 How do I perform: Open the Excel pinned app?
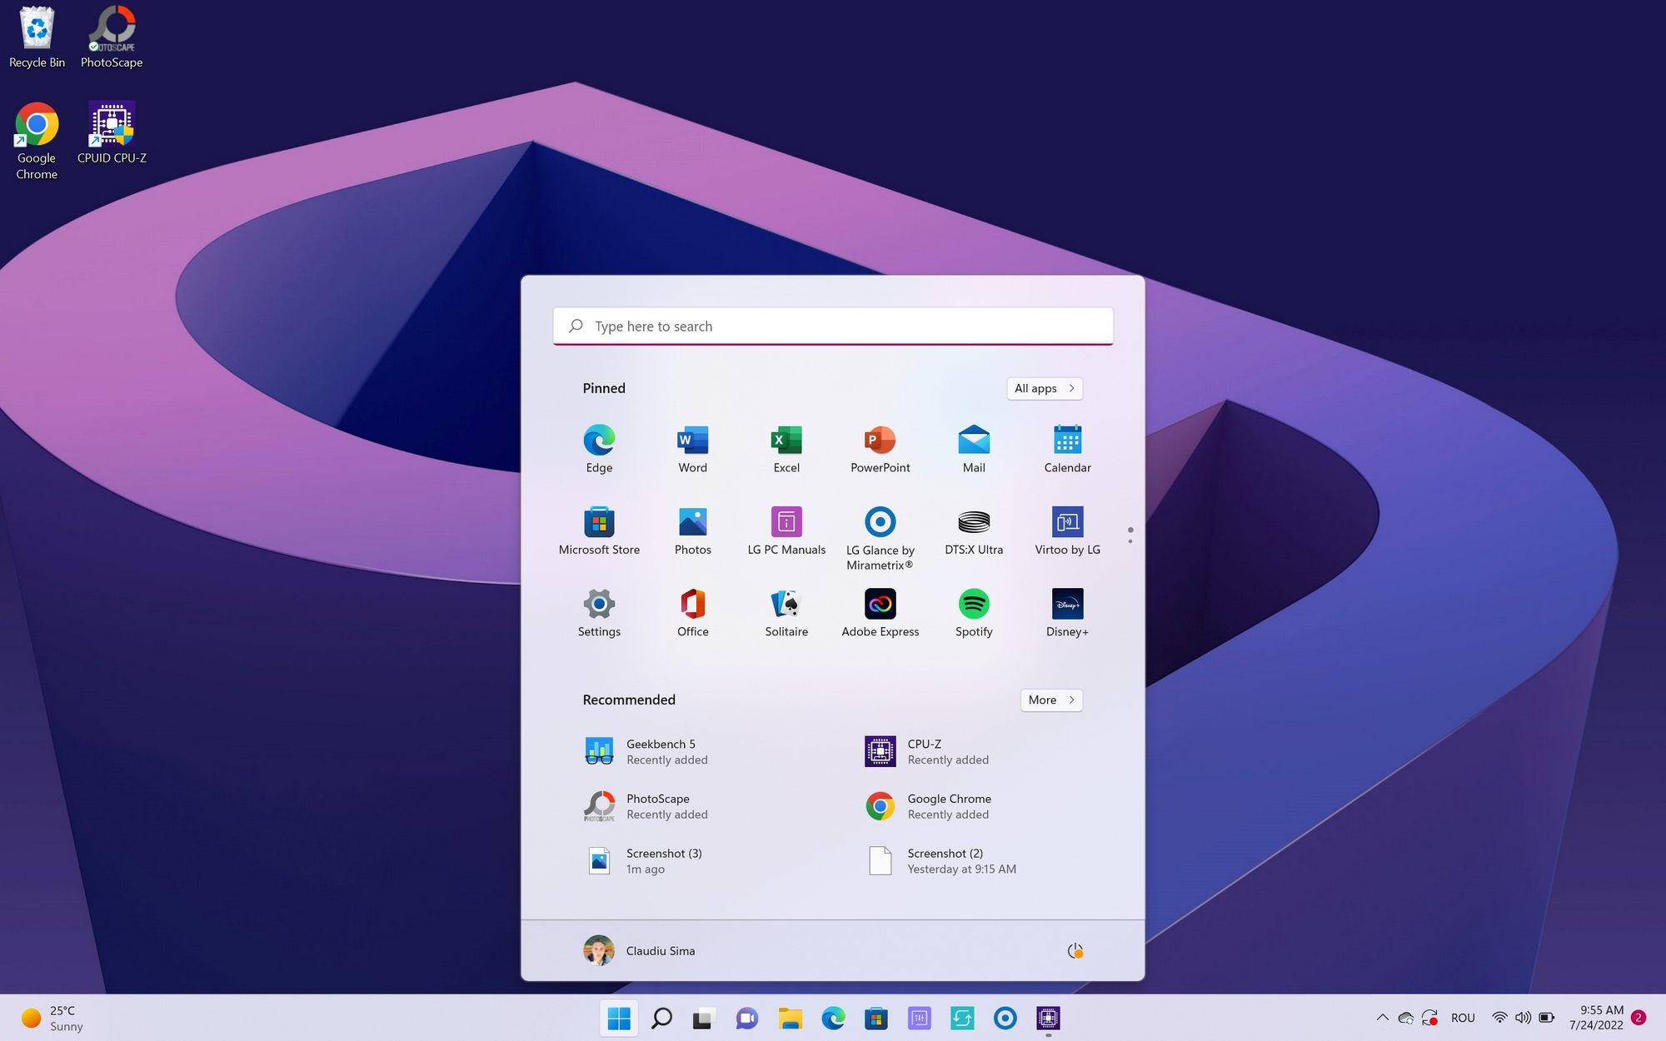pos(786,449)
